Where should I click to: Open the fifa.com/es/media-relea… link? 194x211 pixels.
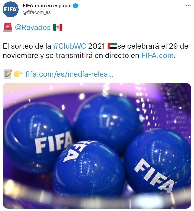tap(69, 74)
